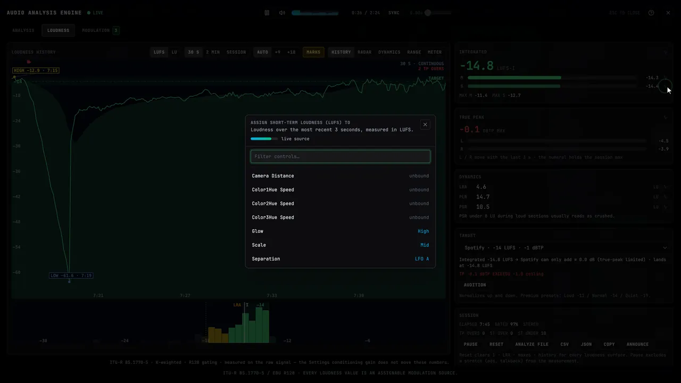
Task: Mute audio using the speaker icon
Action: [x=282, y=13]
